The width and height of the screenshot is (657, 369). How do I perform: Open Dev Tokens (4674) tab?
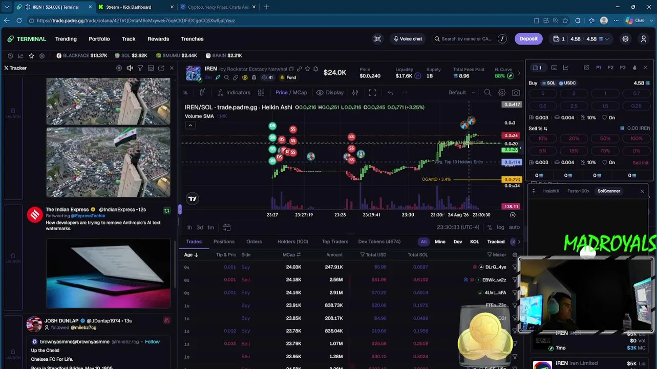[379, 241]
